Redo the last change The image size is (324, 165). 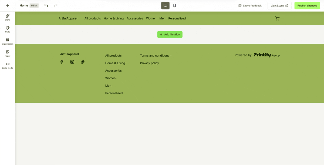click(x=56, y=5)
